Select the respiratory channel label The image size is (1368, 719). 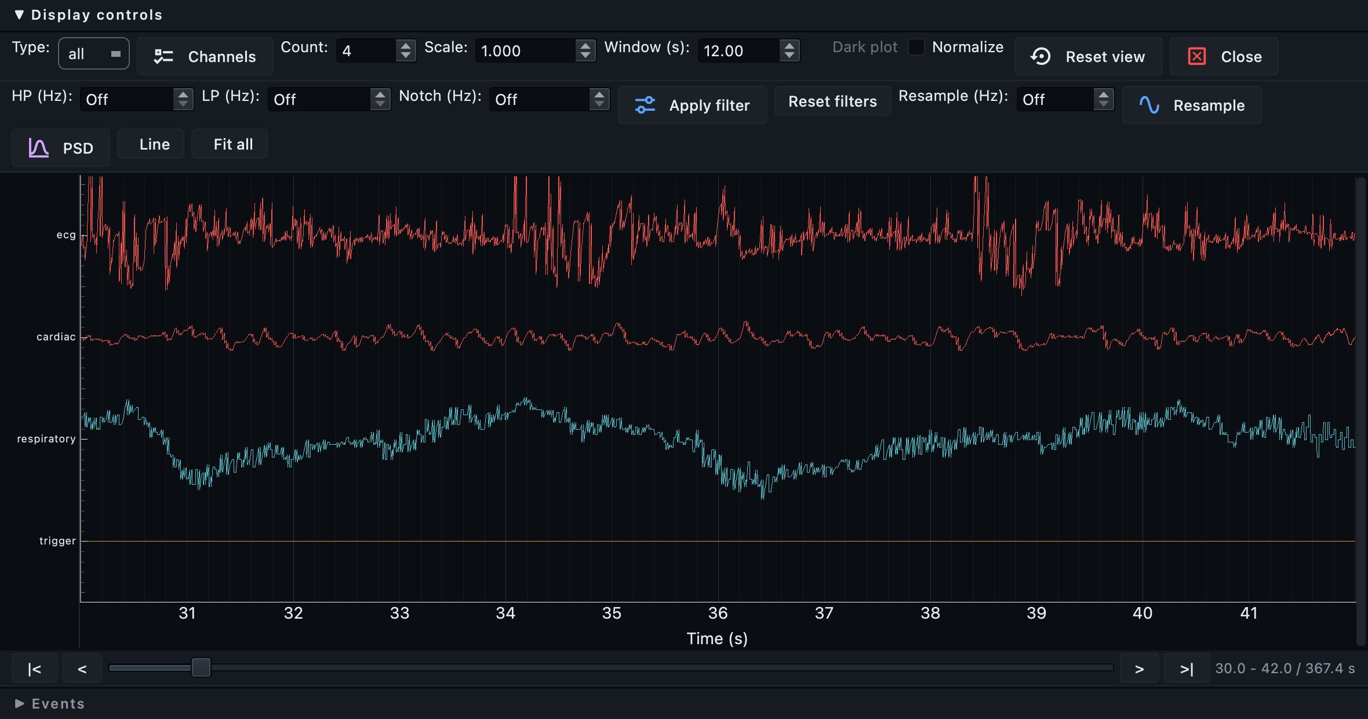[46, 439]
